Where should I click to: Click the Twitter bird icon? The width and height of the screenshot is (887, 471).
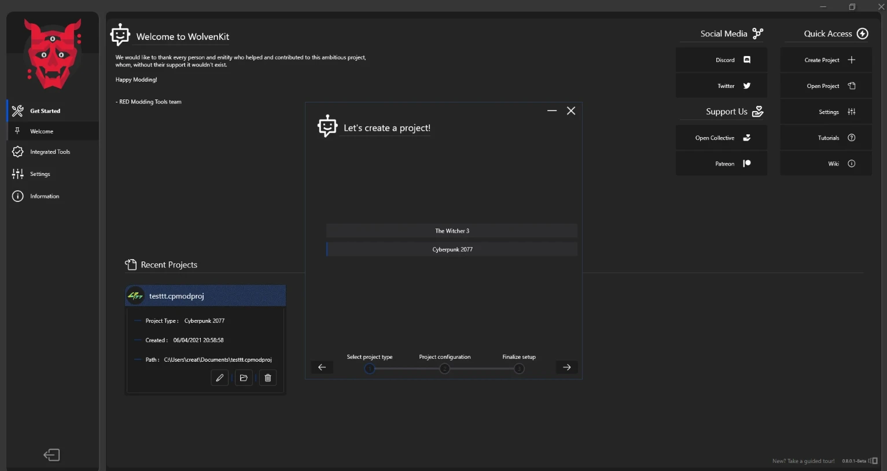pyautogui.click(x=747, y=86)
